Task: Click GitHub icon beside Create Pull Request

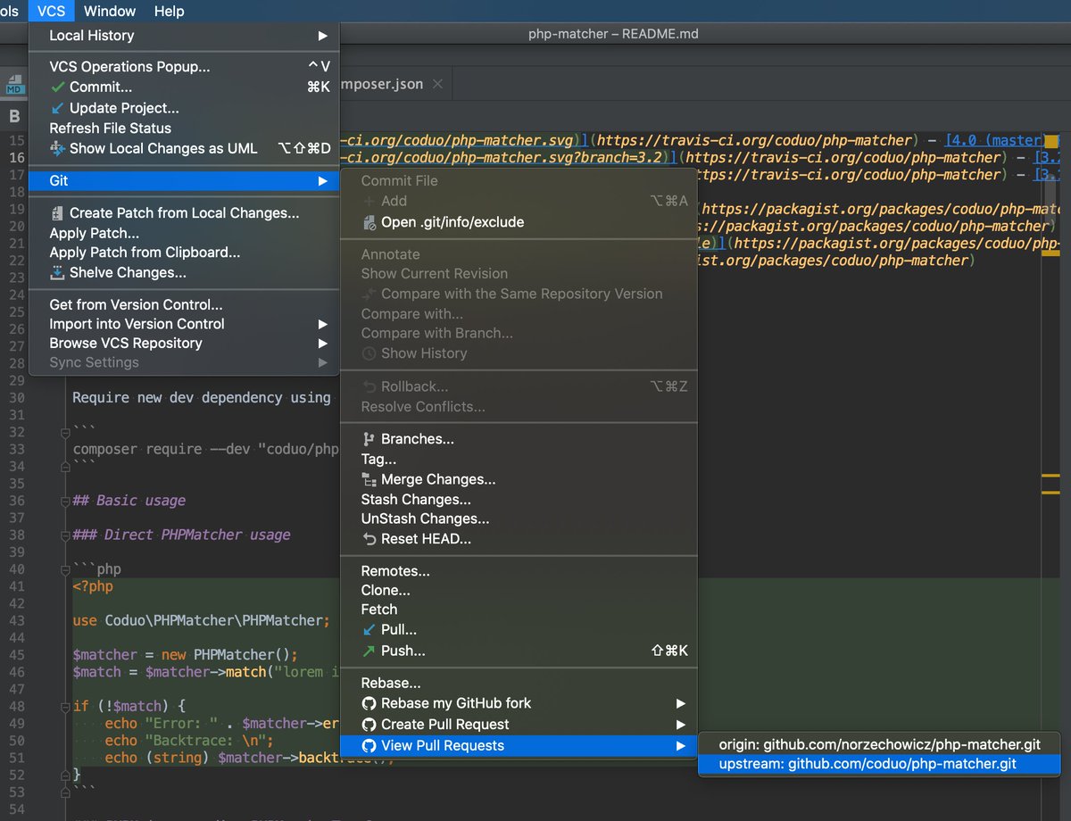Action: pyautogui.click(x=369, y=725)
